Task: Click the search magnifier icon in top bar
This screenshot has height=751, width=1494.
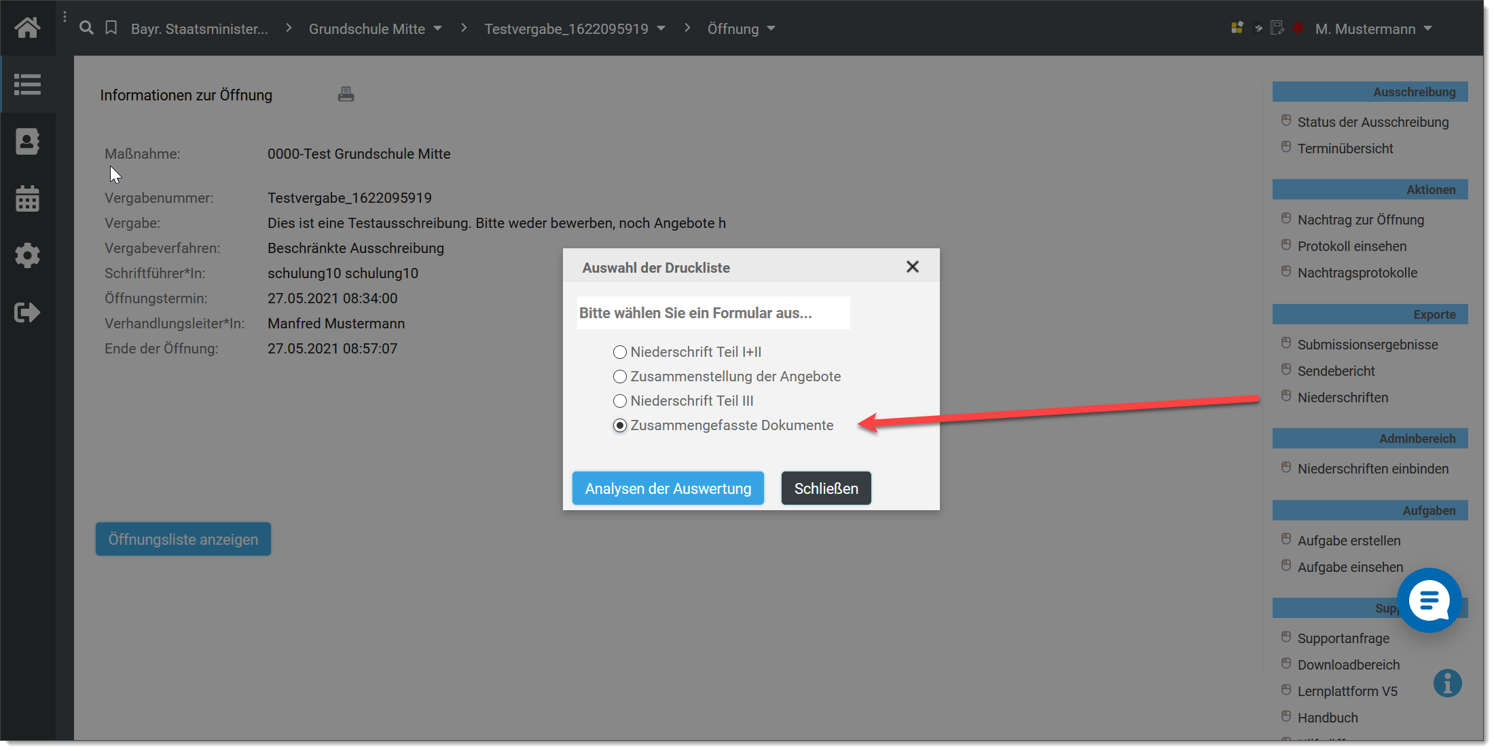Action: click(x=86, y=28)
